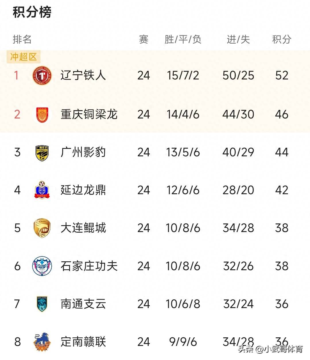Open the 重庆铜梁龙 team page
The image size is (310, 360).
coord(89,114)
